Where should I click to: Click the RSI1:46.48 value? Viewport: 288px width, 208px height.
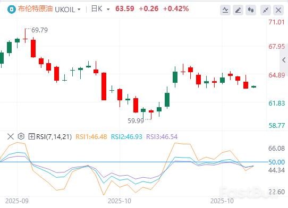pyautogui.click(x=91, y=137)
